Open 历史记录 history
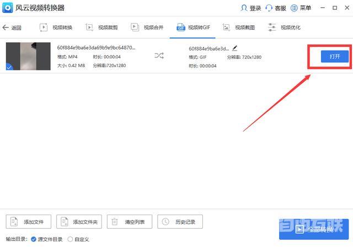 180,222
